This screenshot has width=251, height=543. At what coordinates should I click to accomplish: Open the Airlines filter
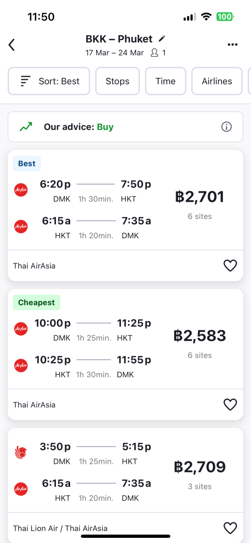click(x=217, y=81)
